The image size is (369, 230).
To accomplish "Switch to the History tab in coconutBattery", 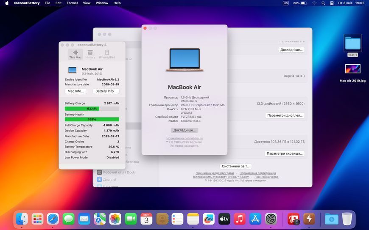I will tap(90, 54).
